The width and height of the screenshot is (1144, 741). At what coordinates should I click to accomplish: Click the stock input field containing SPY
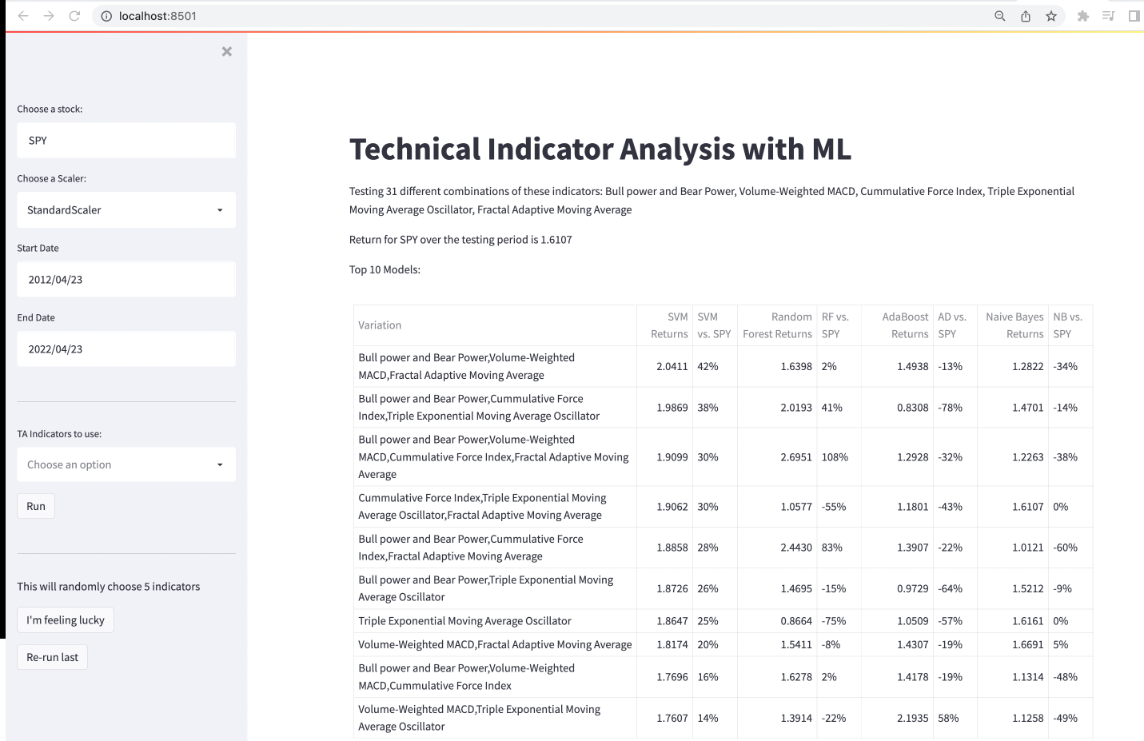(x=126, y=141)
